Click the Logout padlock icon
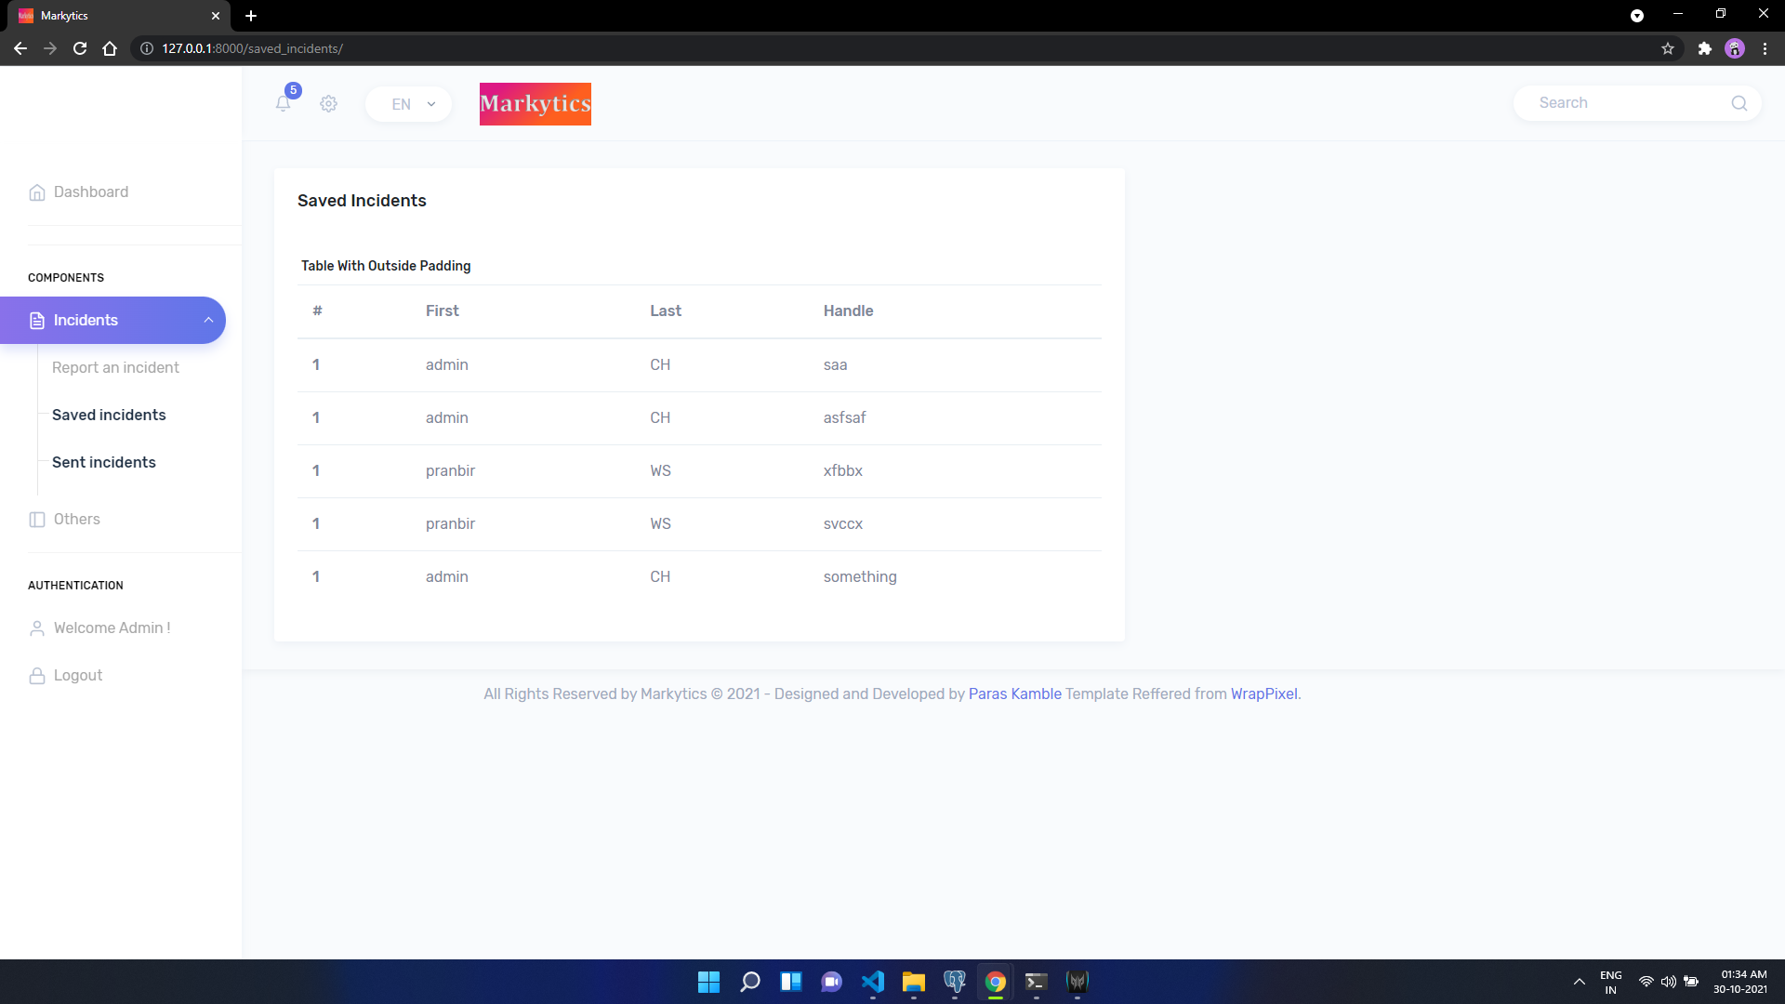This screenshot has width=1785, height=1004. (37, 675)
